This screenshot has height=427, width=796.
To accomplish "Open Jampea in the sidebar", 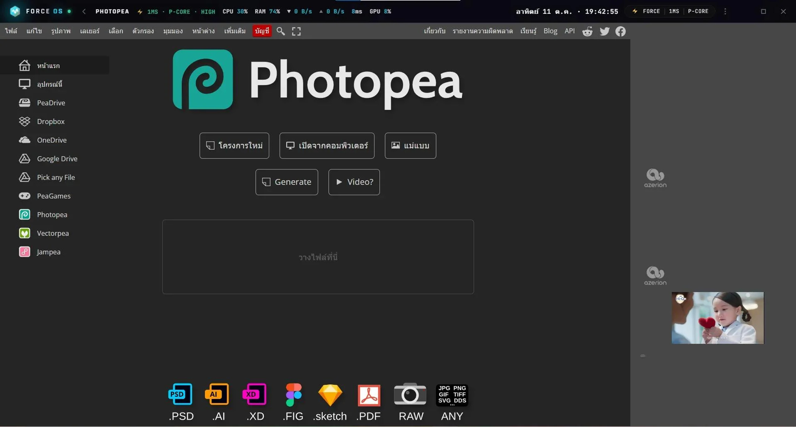I will coord(55,252).
